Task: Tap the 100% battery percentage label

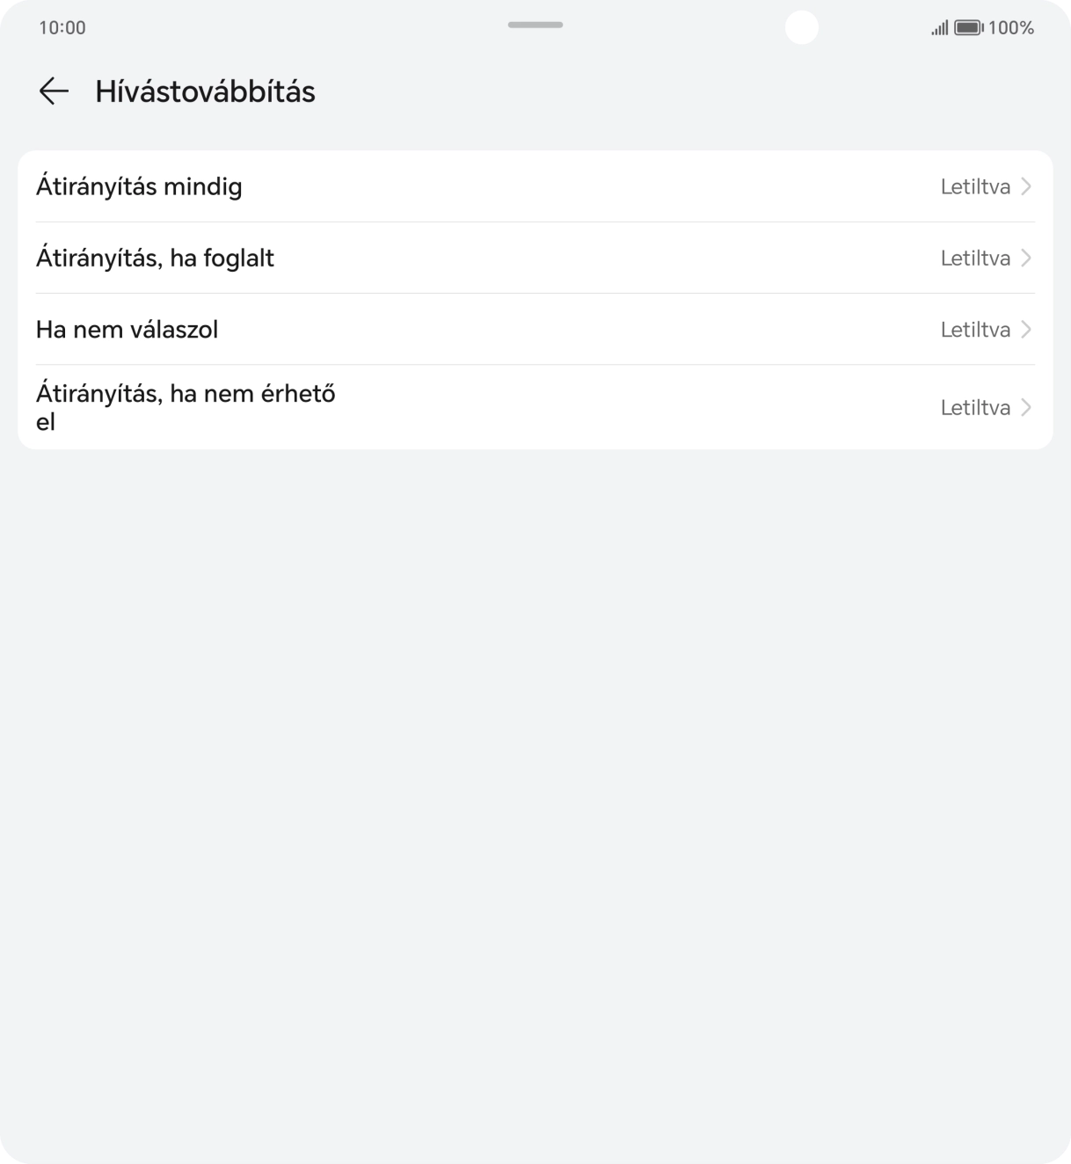Action: pos(1010,27)
